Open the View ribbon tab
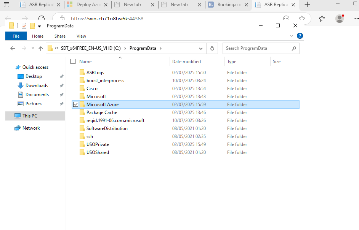359x230 pixels. click(81, 36)
